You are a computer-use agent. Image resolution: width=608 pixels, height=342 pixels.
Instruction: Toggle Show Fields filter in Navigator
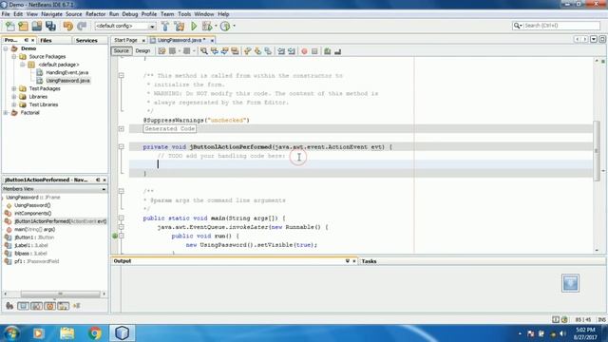coord(23,306)
